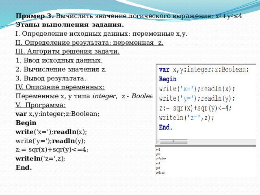Click the blue 'Begin' keyword in the code editor
The image size is (260, 195).
pos(168,79)
